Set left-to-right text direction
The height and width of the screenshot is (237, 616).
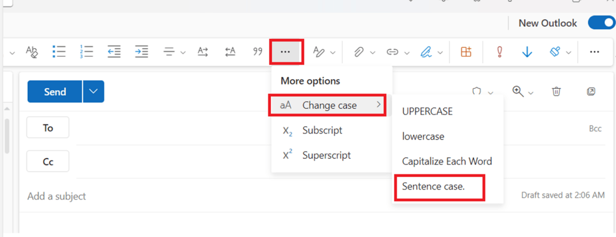[x=203, y=52]
